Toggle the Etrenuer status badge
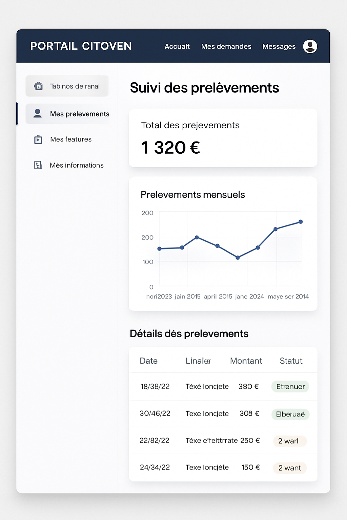This screenshot has height=520, width=347. pyautogui.click(x=290, y=386)
